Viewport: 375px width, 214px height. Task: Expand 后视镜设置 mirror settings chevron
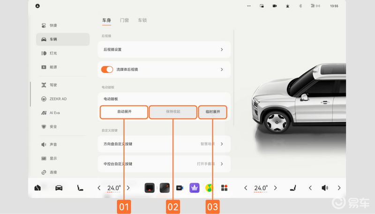[x=222, y=49]
